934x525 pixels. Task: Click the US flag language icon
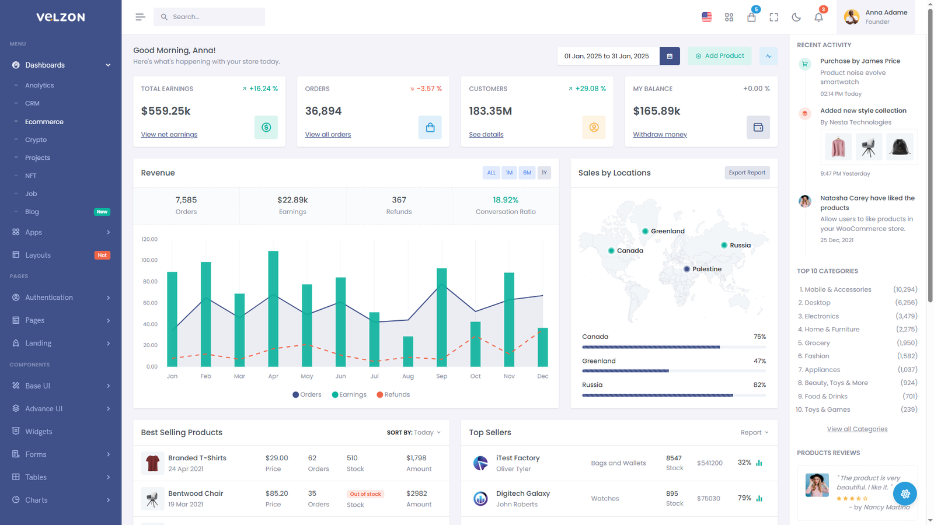pyautogui.click(x=707, y=17)
